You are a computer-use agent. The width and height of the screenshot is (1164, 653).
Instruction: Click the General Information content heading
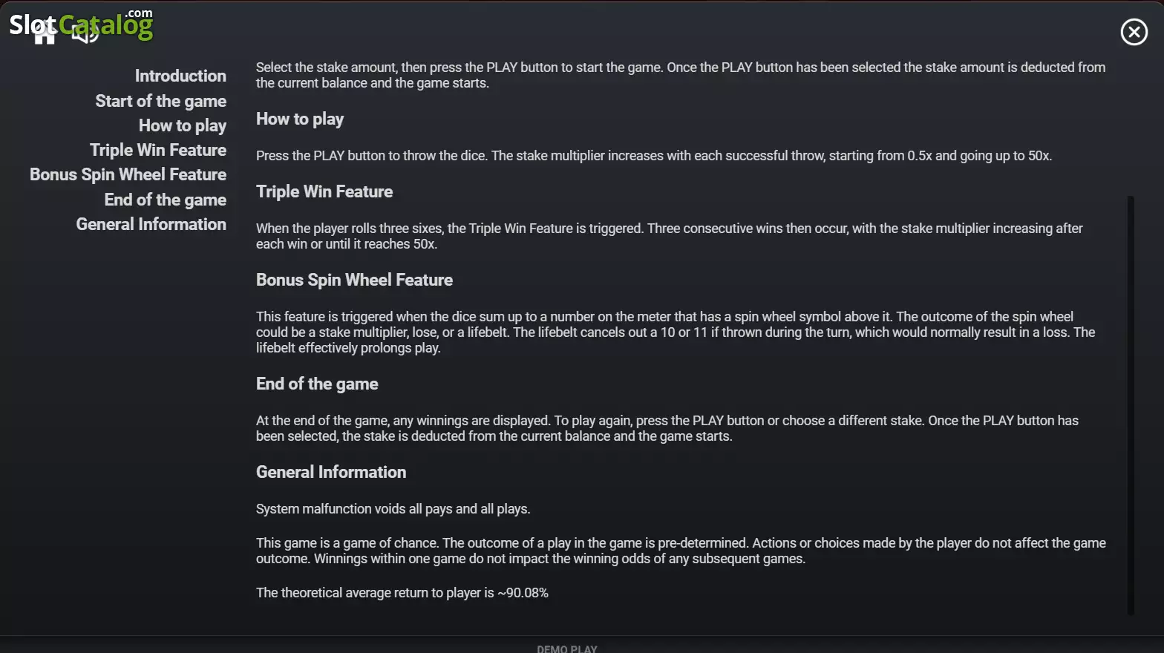(331, 472)
